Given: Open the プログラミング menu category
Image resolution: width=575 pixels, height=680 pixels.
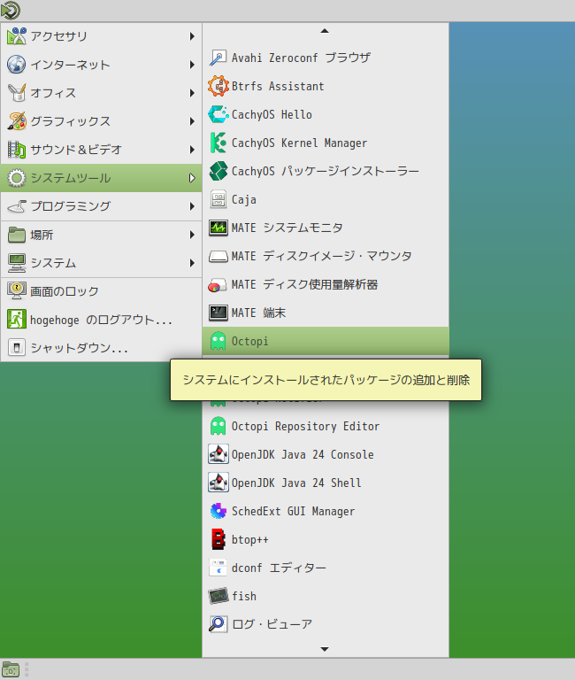Looking at the screenshot, I should tap(102, 206).
